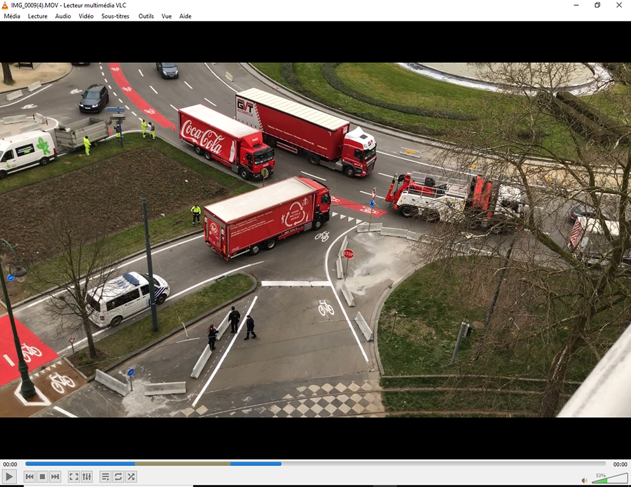Open the Vue menu
The height and width of the screenshot is (487, 631).
pyautogui.click(x=167, y=16)
